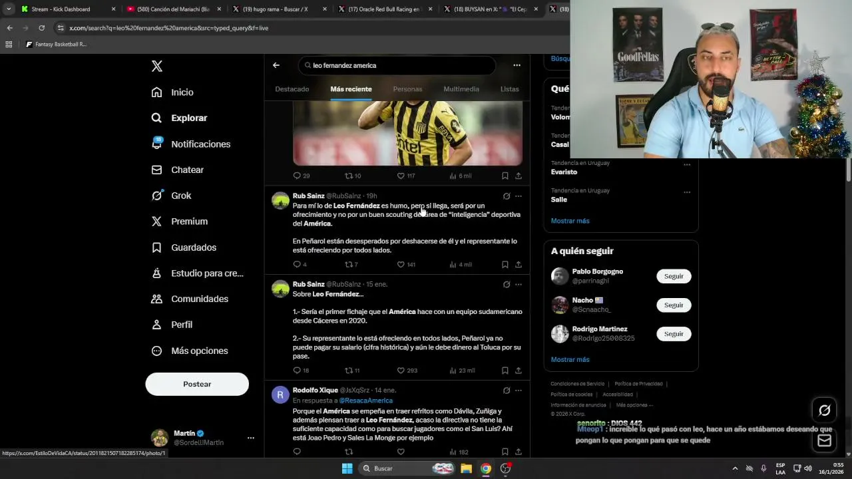Open @ResacaAmerica mention link
Image resolution: width=852 pixels, height=479 pixels.
click(x=365, y=400)
